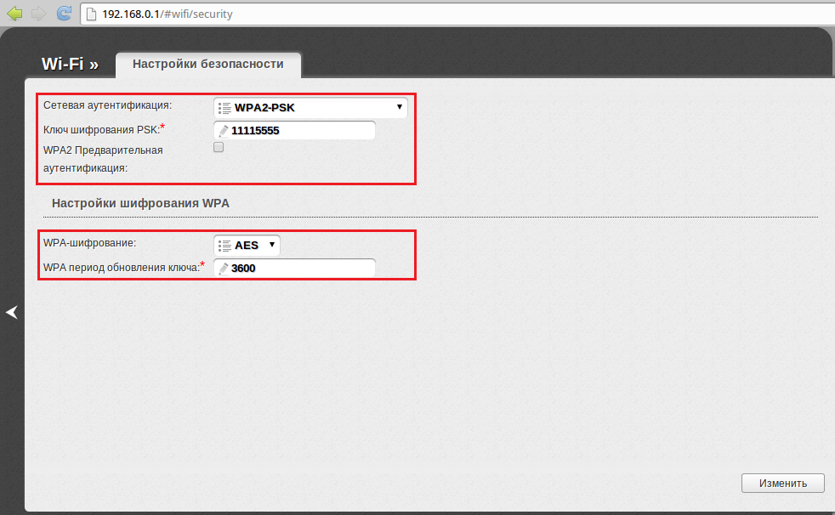This screenshot has width=835, height=515.
Task: Expand the side menu with the white arrow
Action: click(x=11, y=313)
